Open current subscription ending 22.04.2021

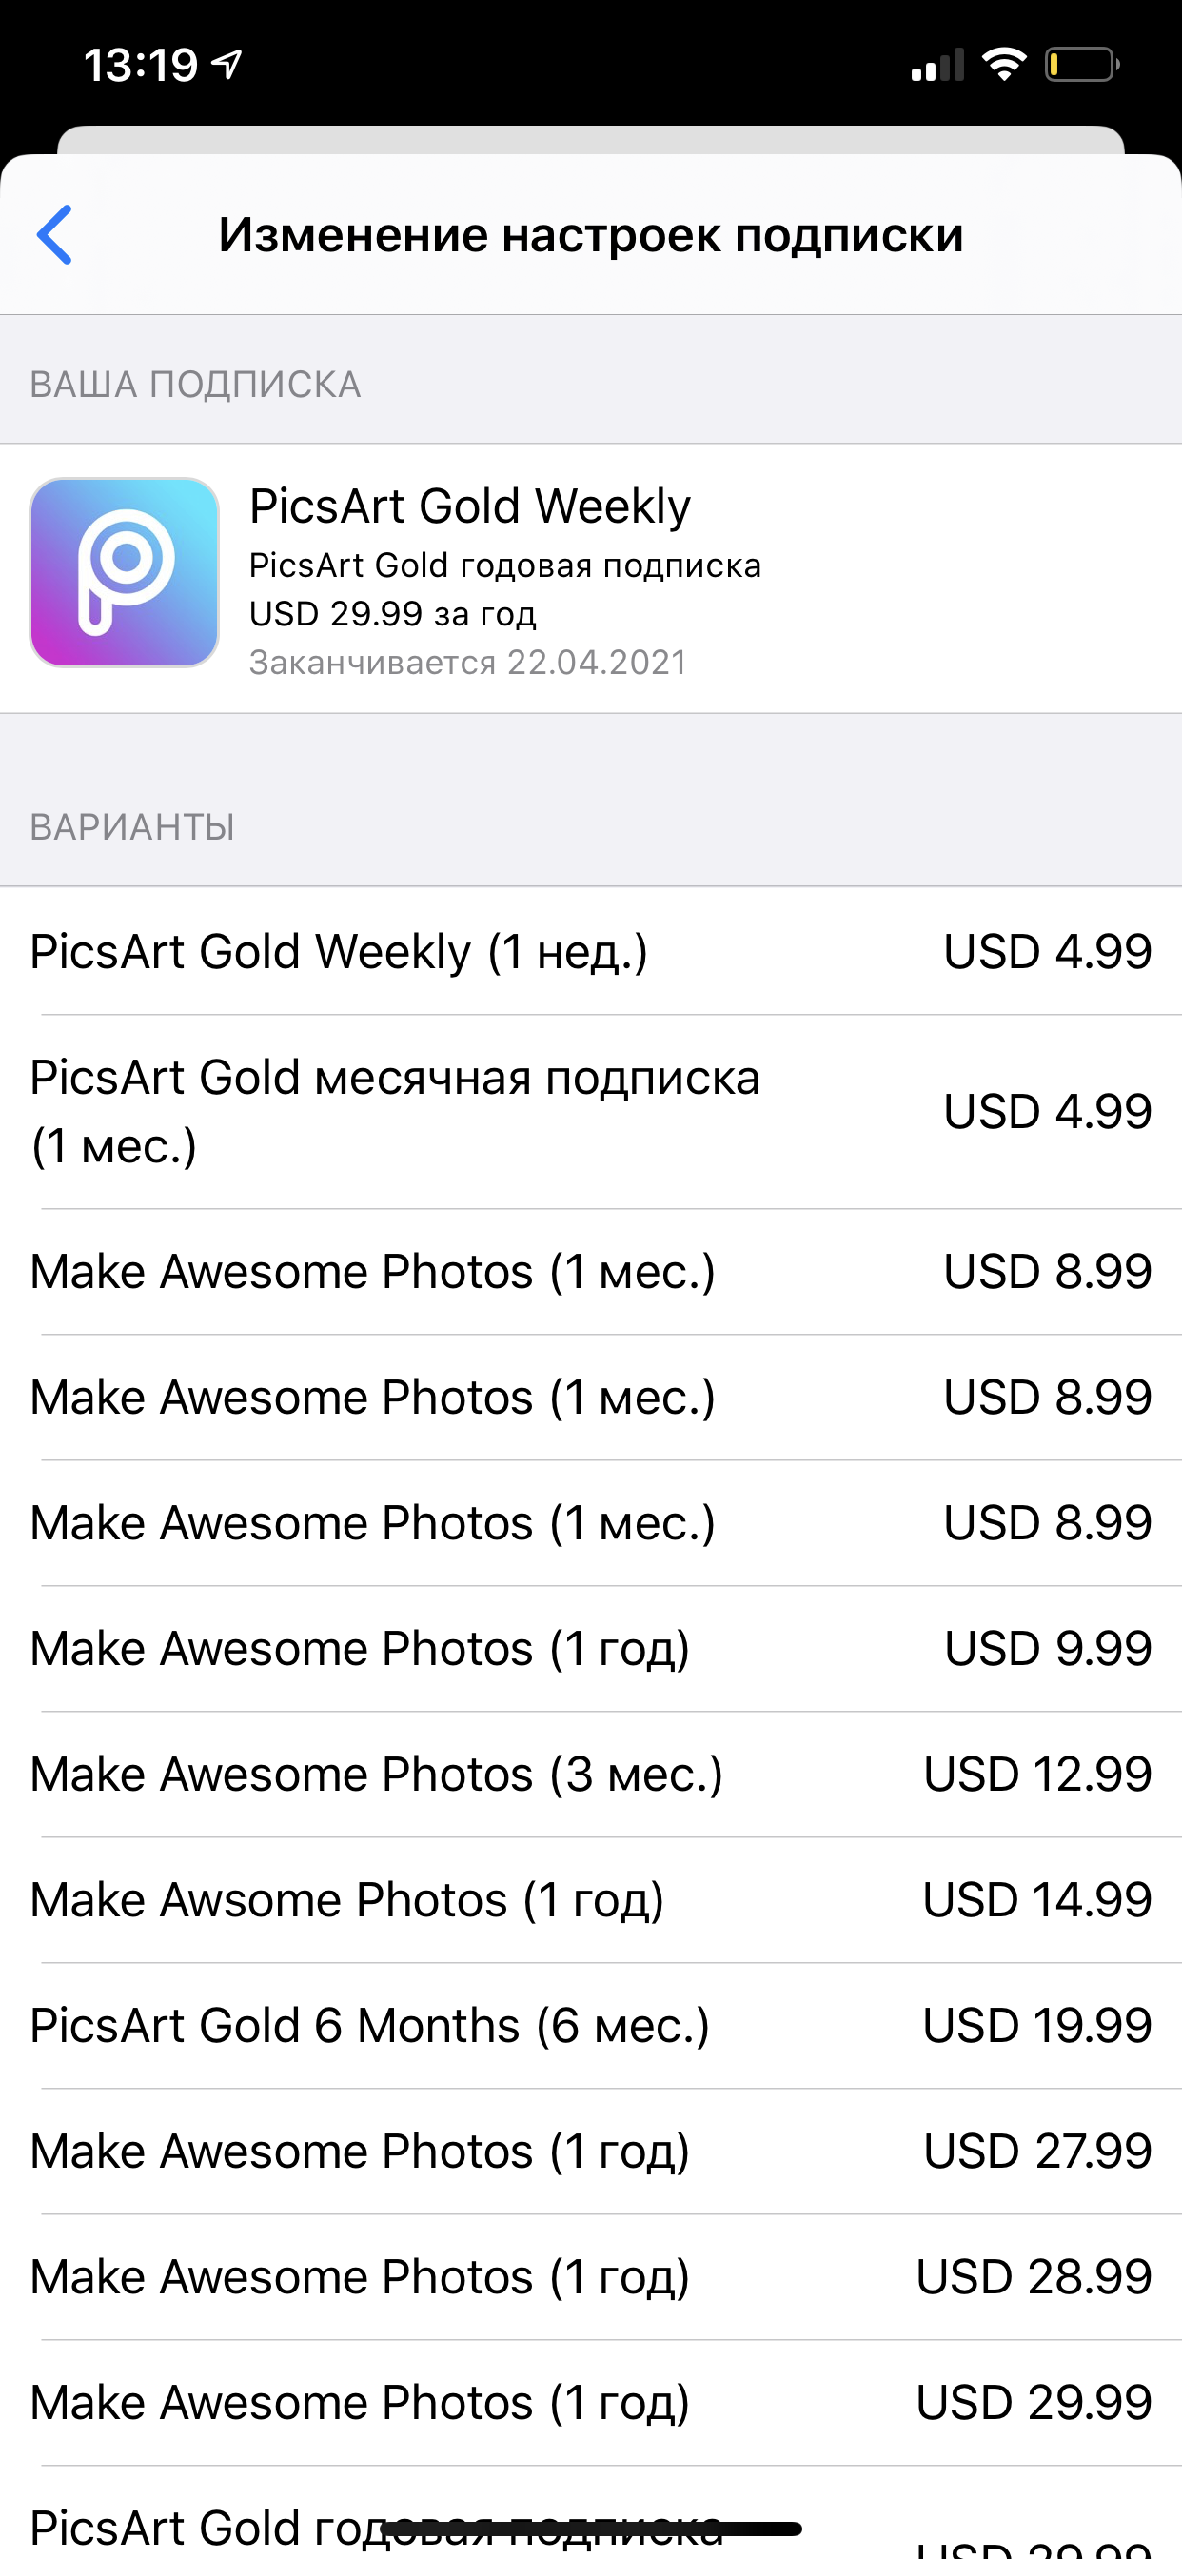point(591,578)
